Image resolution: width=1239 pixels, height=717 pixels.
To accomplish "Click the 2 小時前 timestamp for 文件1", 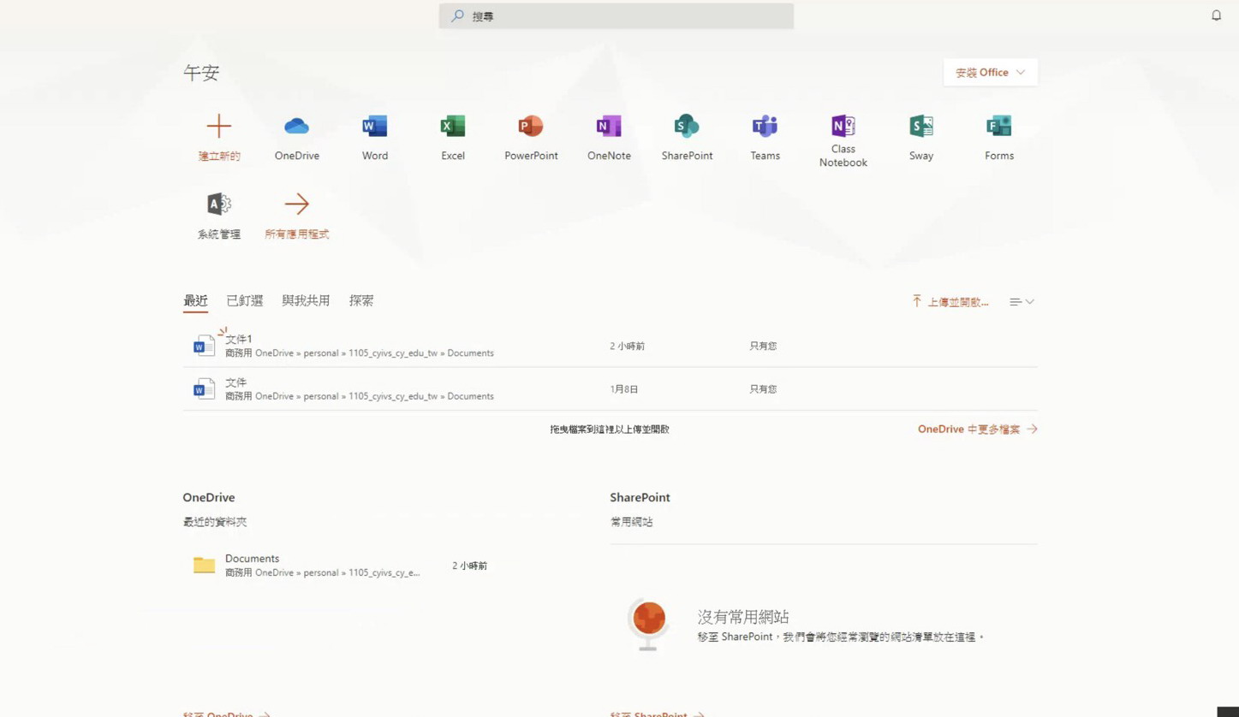I will [628, 347].
